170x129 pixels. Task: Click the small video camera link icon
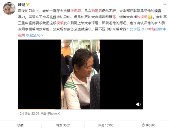pyautogui.click(x=146, y=29)
